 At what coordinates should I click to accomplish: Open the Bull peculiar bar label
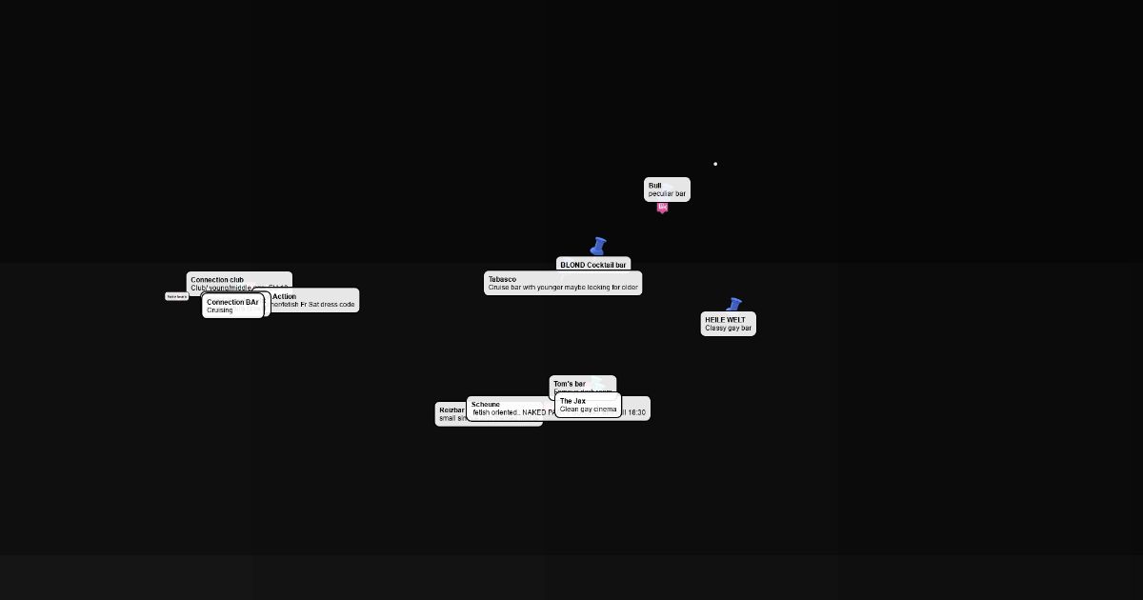667,190
